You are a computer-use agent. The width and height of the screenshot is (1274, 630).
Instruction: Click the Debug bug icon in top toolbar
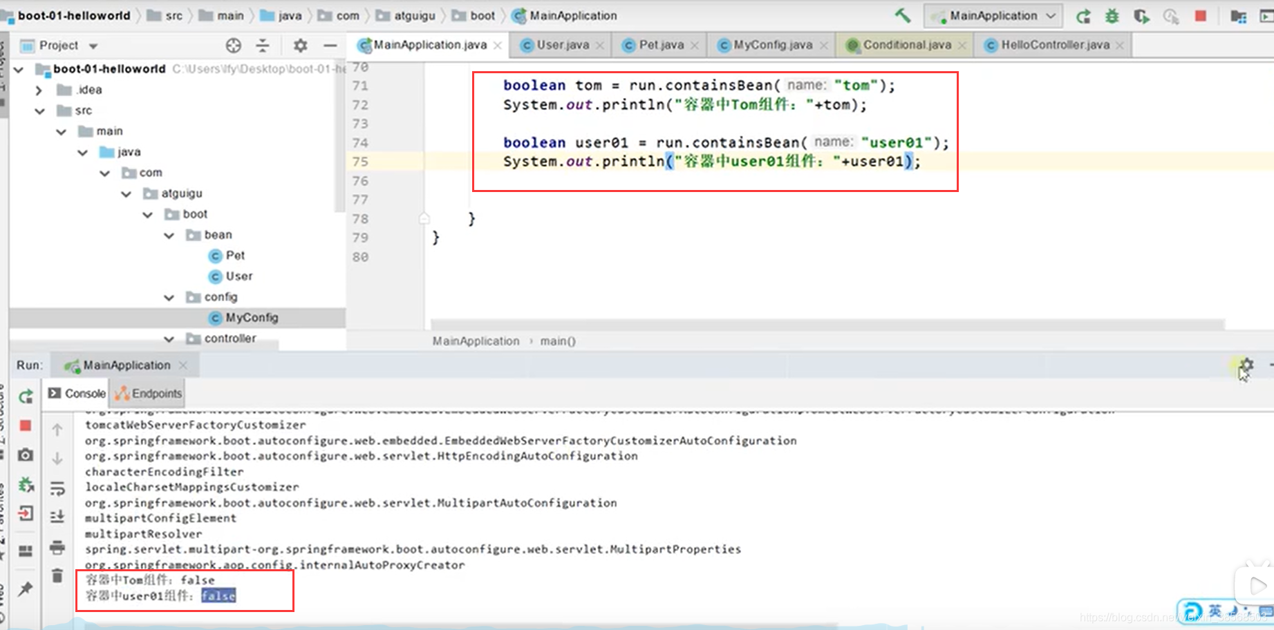1112,16
